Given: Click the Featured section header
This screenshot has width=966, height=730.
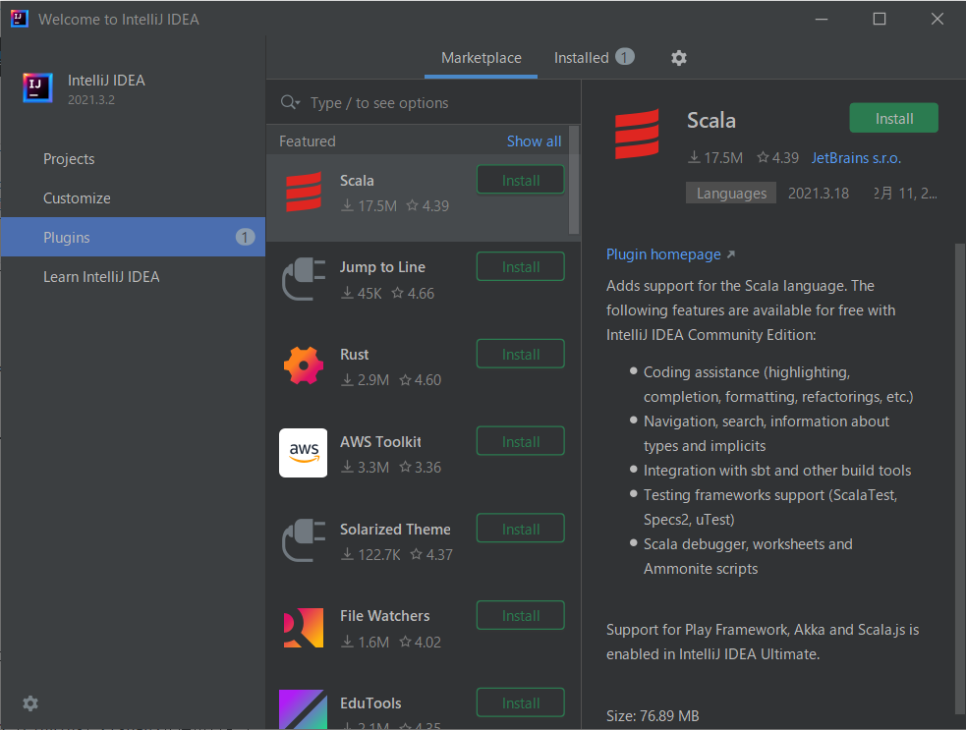Looking at the screenshot, I should 308,141.
